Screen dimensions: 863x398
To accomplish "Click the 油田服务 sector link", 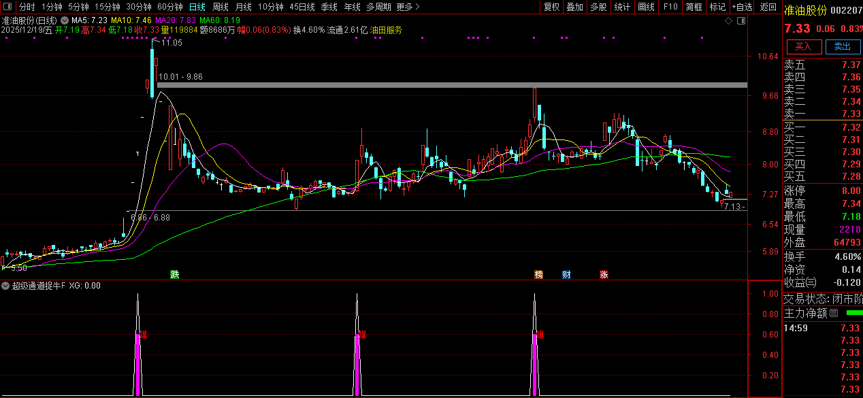I will click(x=386, y=31).
